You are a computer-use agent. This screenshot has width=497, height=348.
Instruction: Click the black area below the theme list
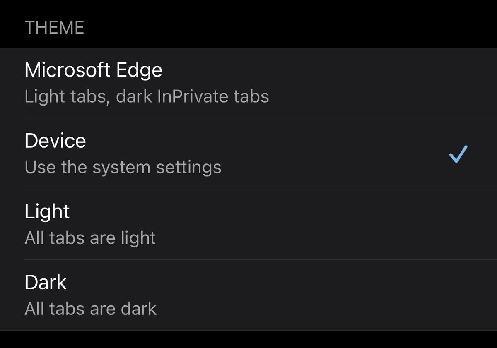click(x=248, y=340)
